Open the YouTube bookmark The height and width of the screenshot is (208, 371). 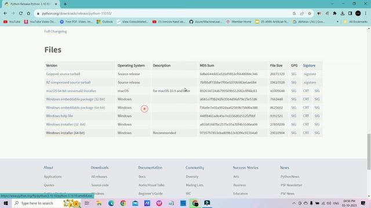[x=12, y=22]
